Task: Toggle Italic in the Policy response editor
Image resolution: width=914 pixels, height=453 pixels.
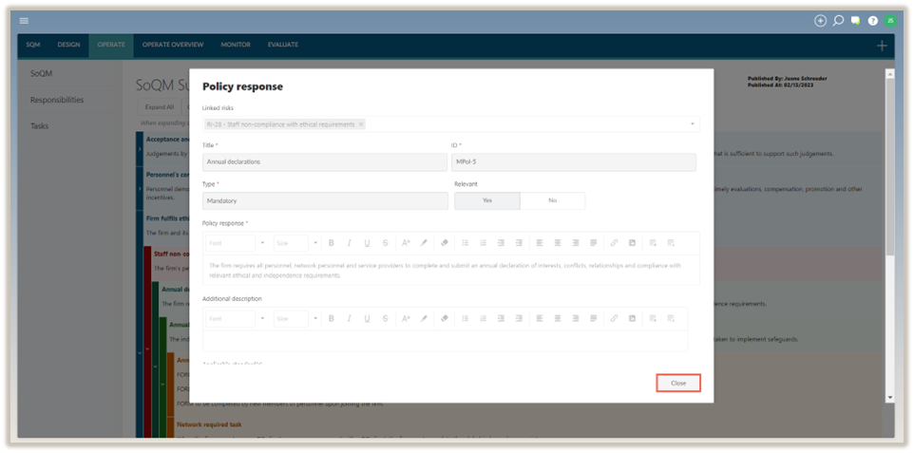Action: coord(349,242)
